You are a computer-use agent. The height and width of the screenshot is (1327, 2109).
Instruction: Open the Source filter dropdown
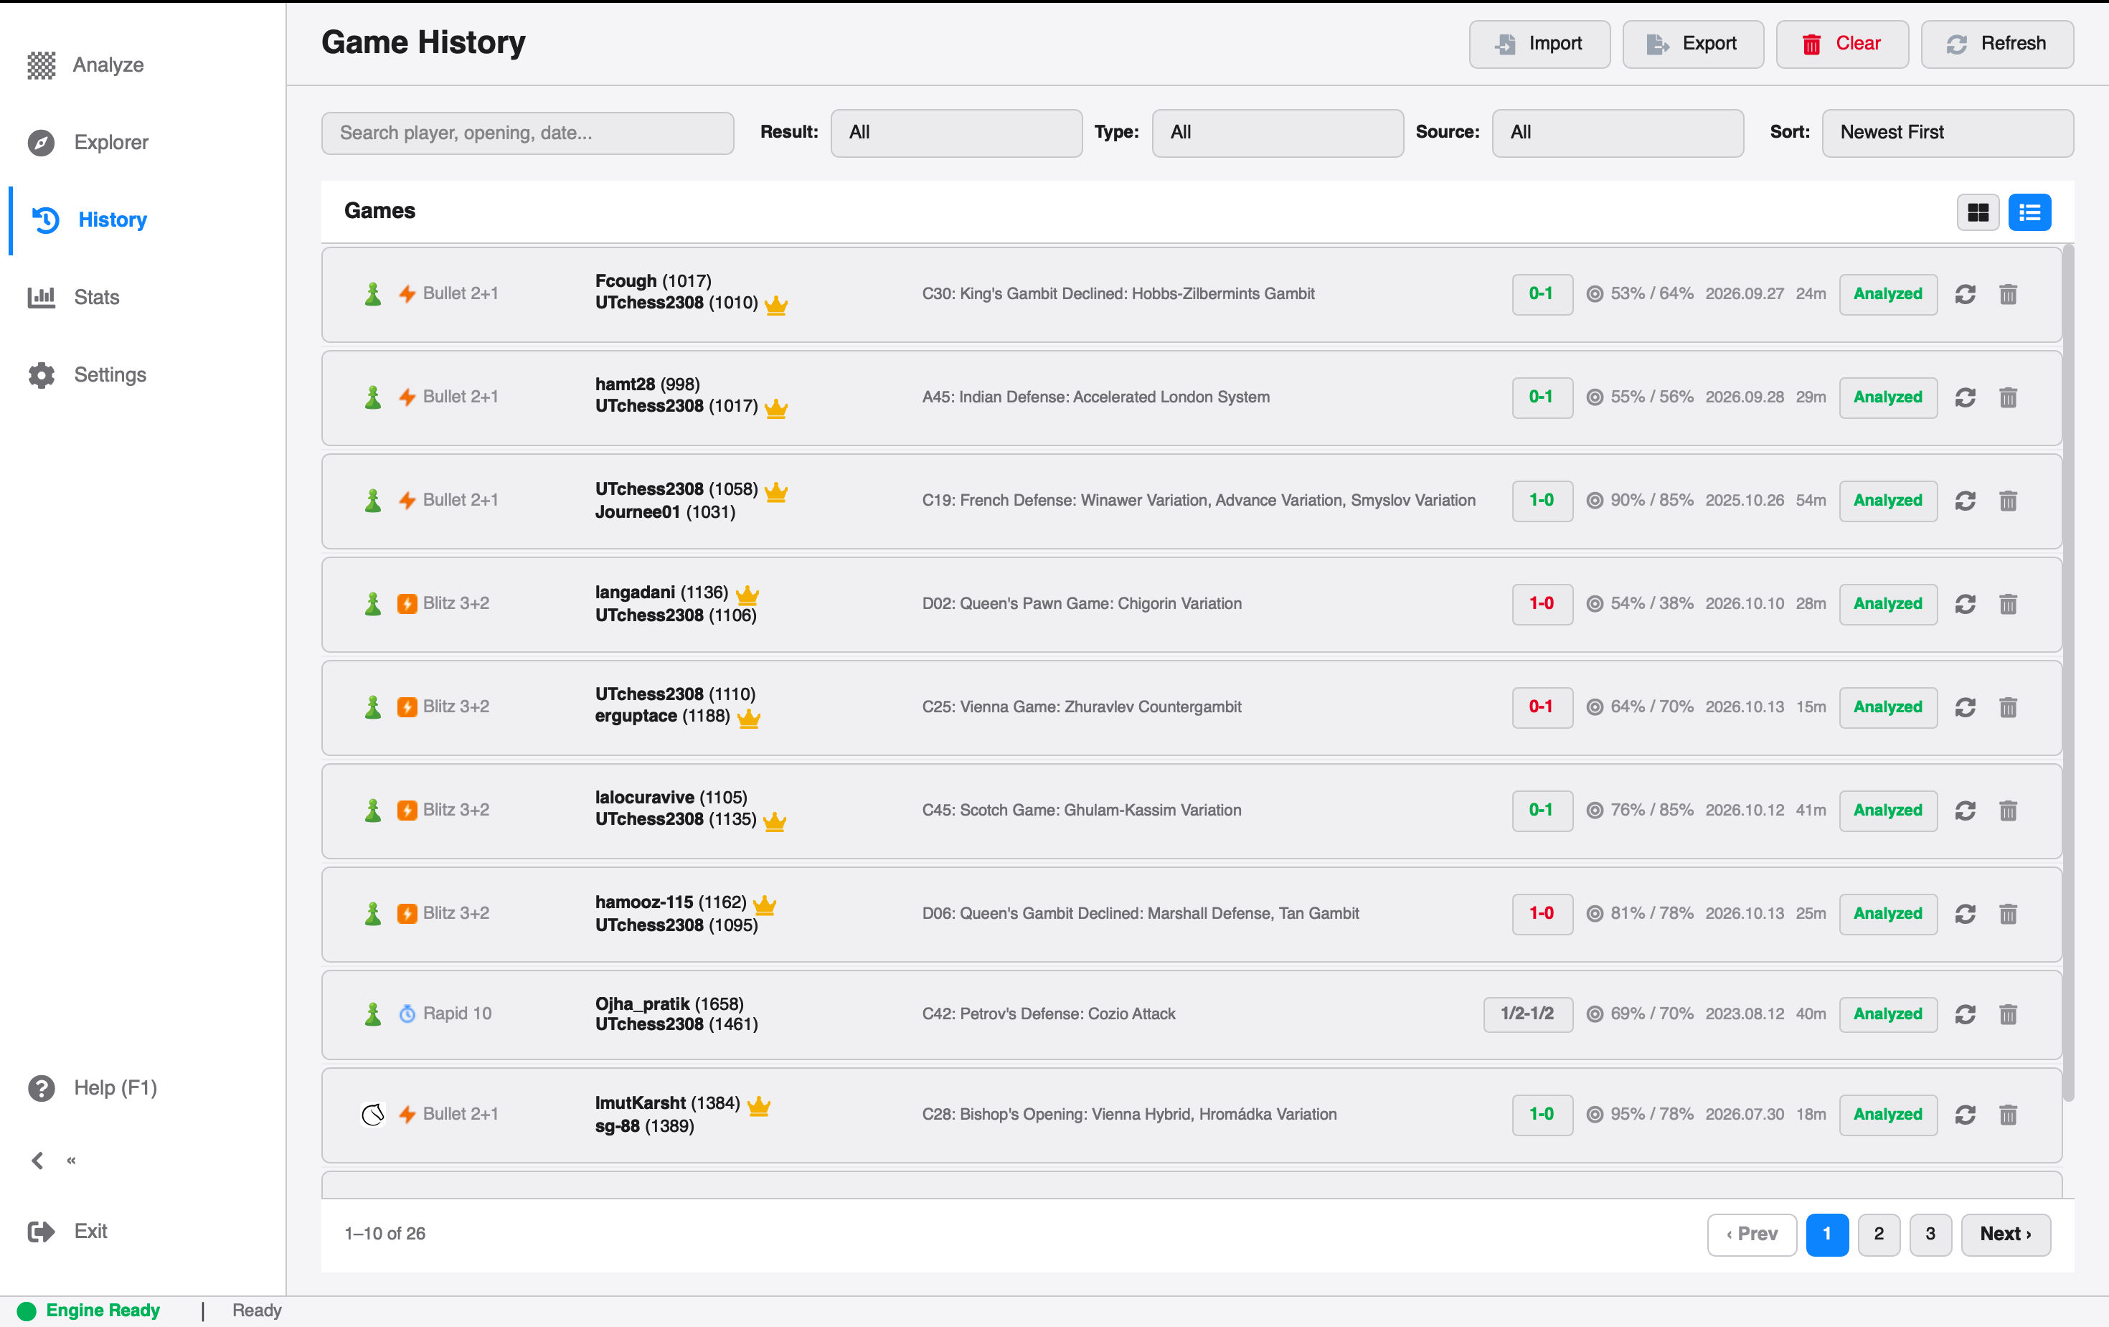[1618, 133]
